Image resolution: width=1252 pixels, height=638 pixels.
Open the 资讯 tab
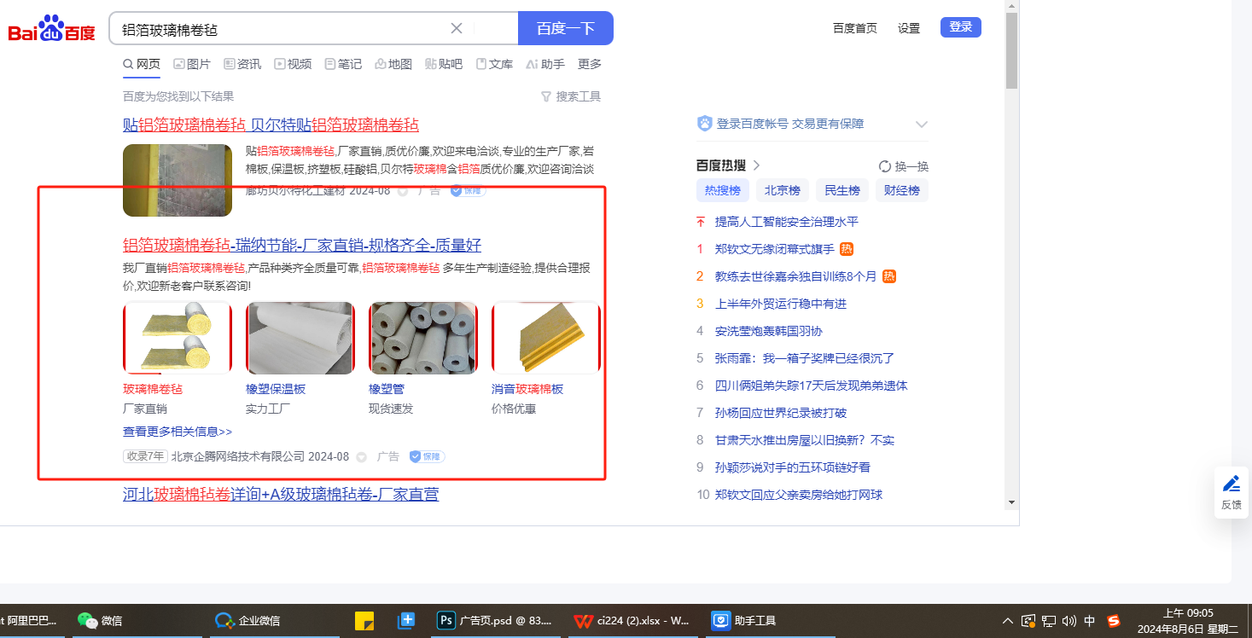242,64
